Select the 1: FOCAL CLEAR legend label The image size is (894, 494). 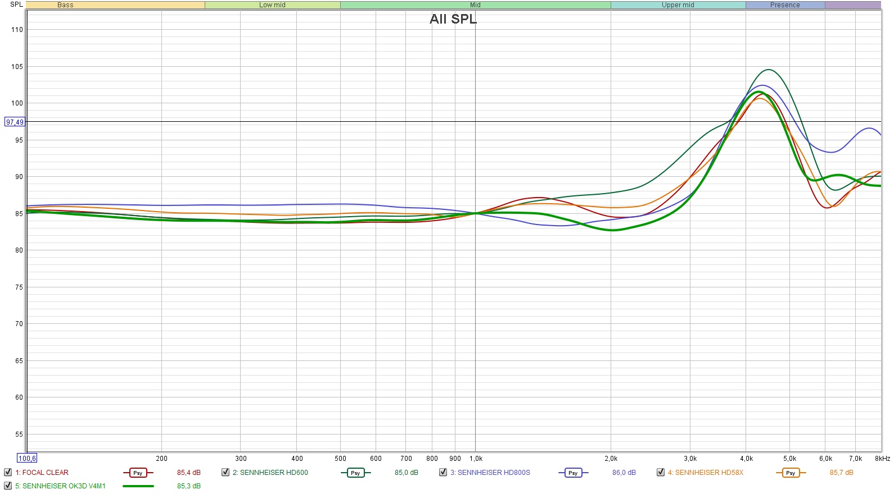pos(42,473)
